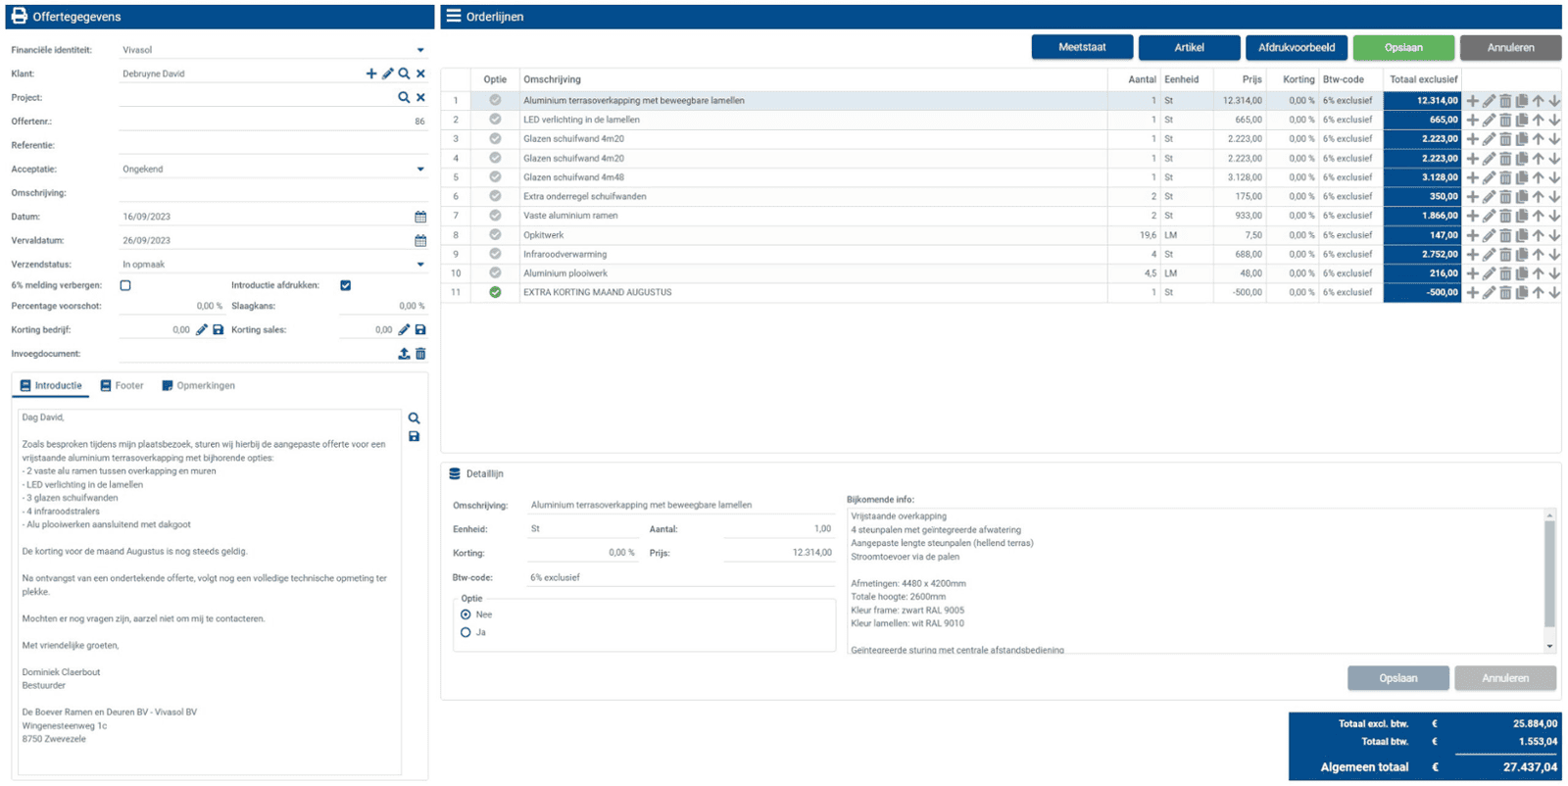The height and width of the screenshot is (786, 1568).
Task: Search introduction templates with magnifier icon
Action: point(414,418)
